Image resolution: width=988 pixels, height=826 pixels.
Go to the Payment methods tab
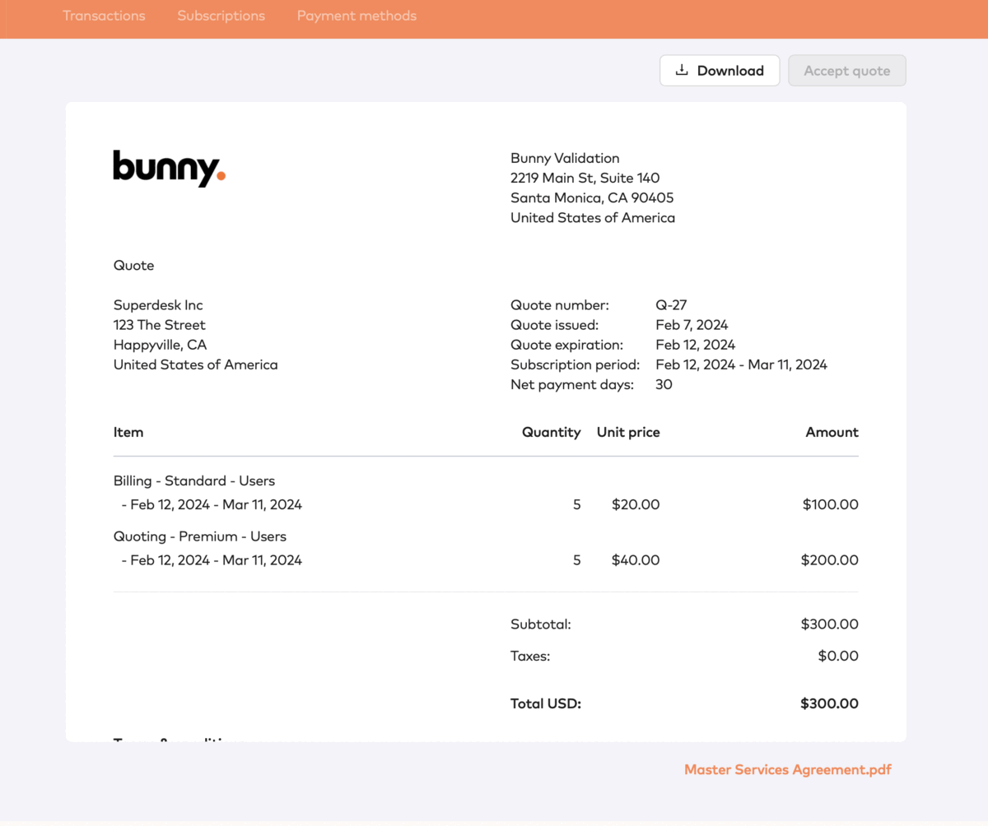[357, 16]
